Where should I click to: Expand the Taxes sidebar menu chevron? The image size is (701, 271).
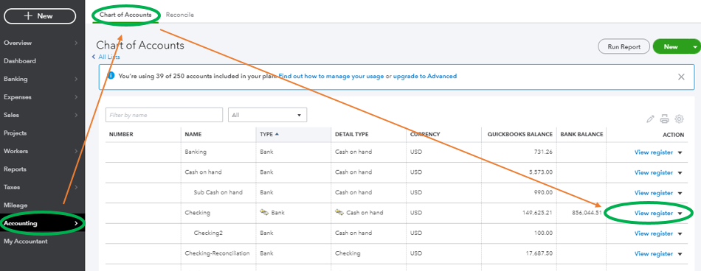[x=76, y=188]
